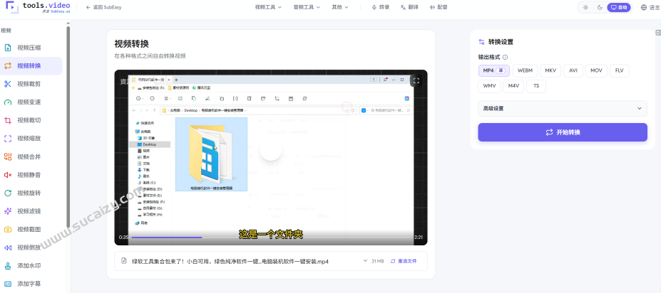Open the 视频滤镜 filter tool
This screenshot has width=661, height=293.
coord(29,211)
